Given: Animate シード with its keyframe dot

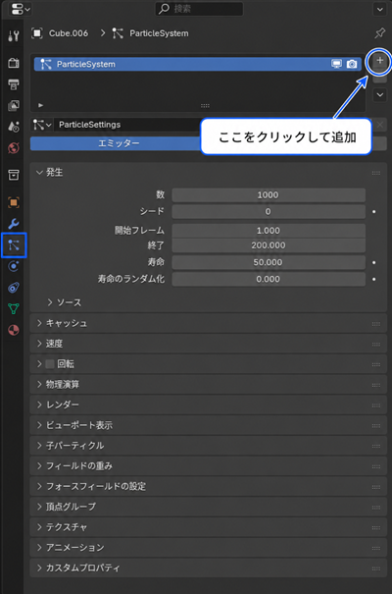Looking at the screenshot, I should (x=373, y=211).
